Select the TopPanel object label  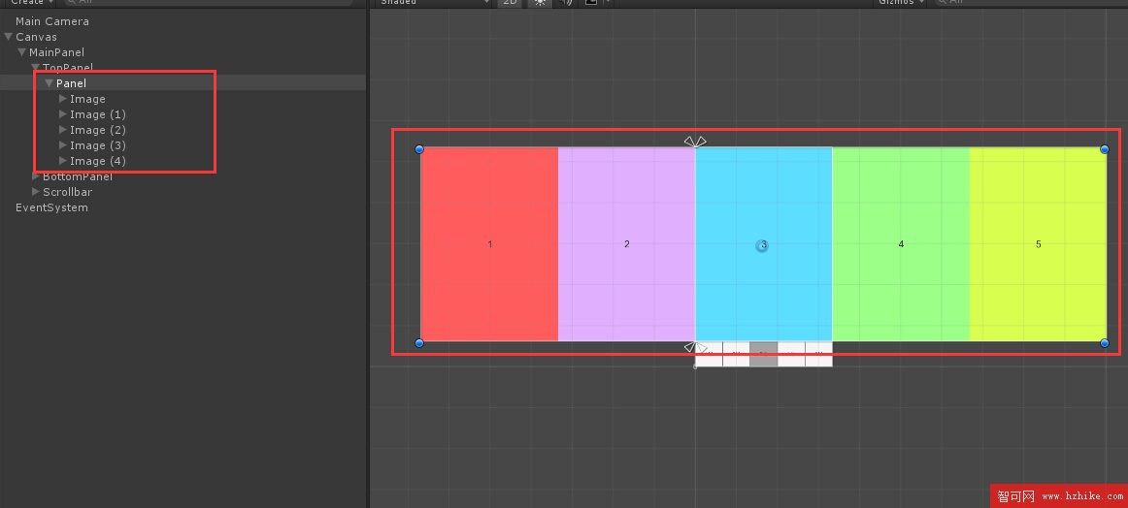pos(68,68)
